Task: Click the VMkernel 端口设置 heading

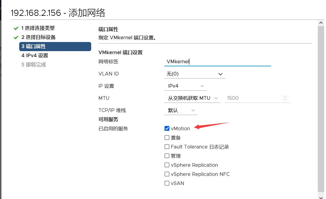Action: pos(120,53)
